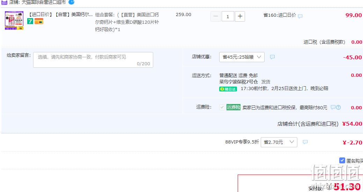Image resolution: width=363 pixels, height=192 pixels.
Task: Click the quantity input field showing 1
Action: [228, 16]
